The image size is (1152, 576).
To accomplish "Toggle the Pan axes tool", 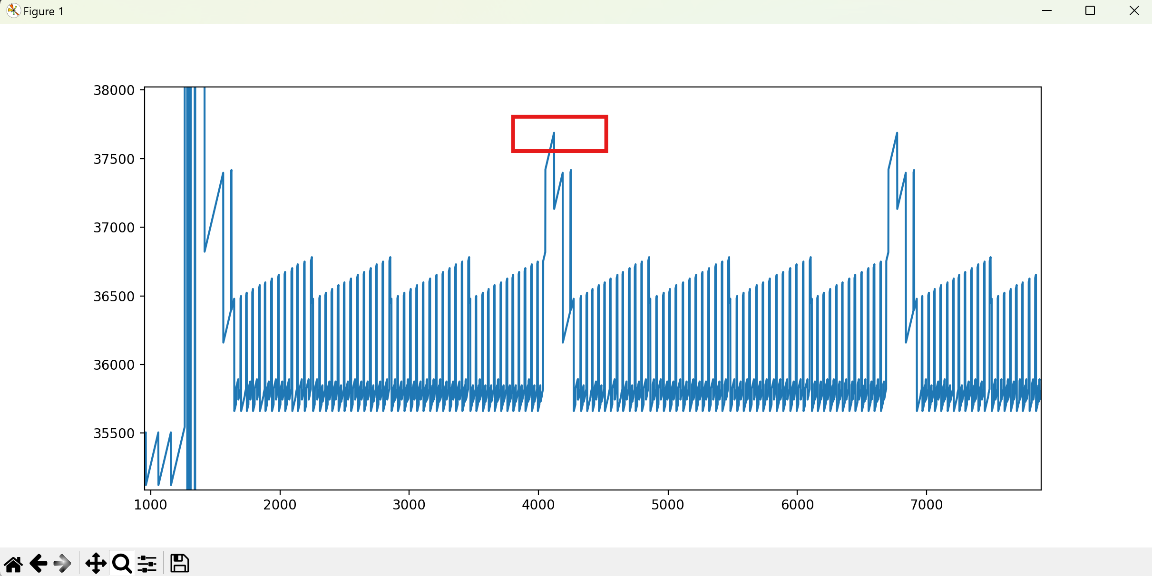I will [96, 564].
